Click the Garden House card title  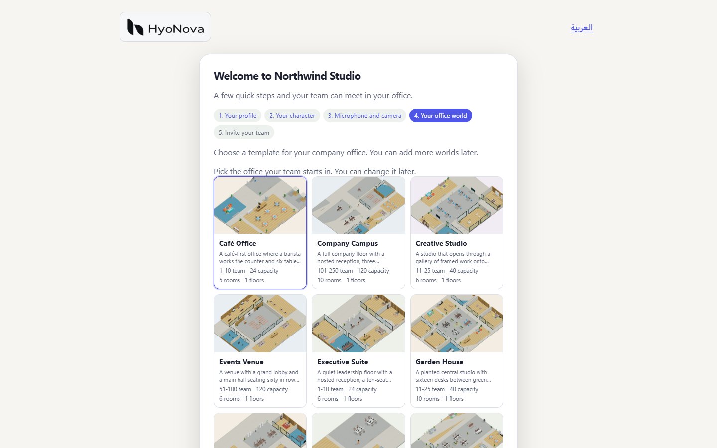(439, 362)
